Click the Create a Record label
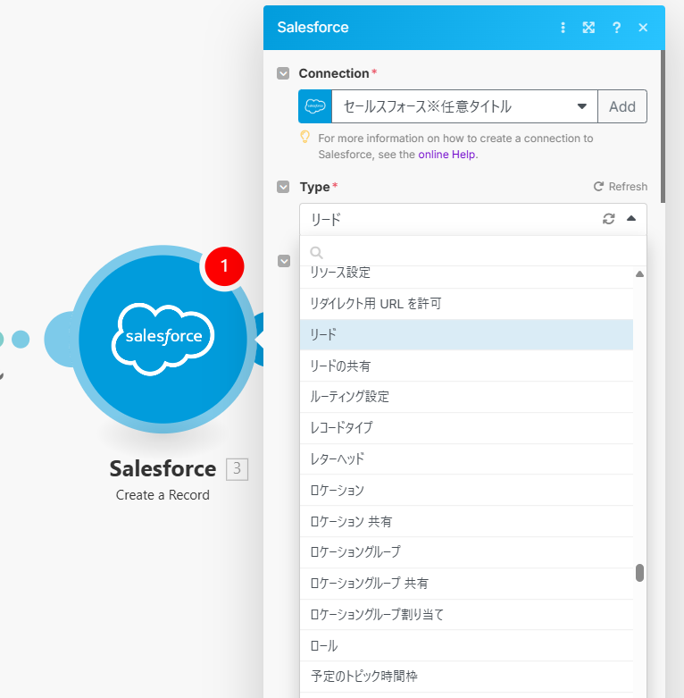The width and height of the screenshot is (684, 698). [163, 495]
